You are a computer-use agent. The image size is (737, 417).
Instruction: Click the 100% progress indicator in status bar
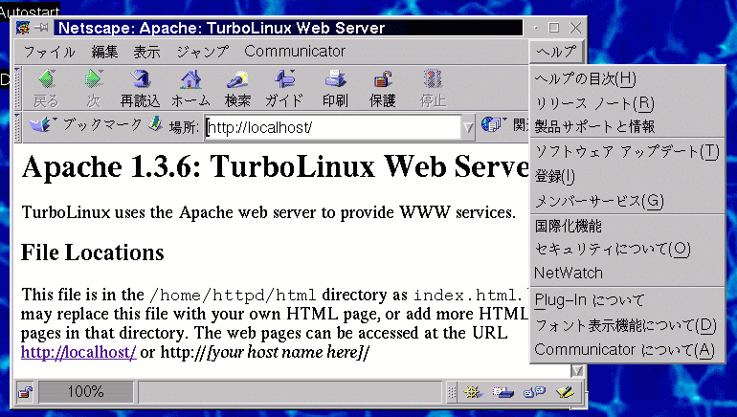85,391
